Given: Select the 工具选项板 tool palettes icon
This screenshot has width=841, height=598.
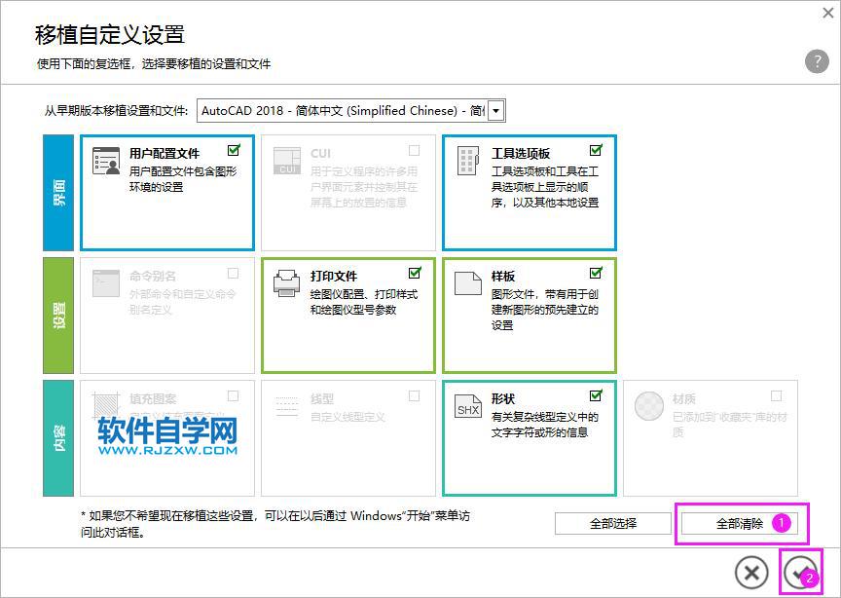Looking at the screenshot, I should 467,159.
